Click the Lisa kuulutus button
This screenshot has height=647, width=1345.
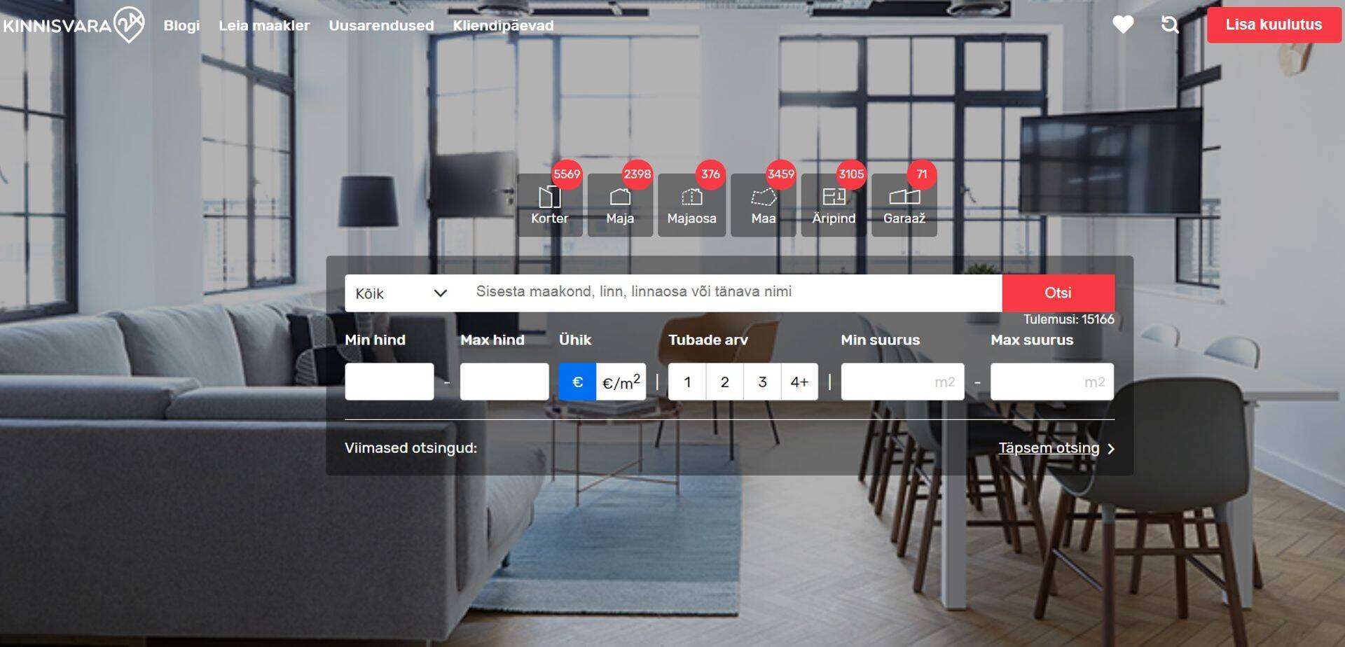[1273, 25]
